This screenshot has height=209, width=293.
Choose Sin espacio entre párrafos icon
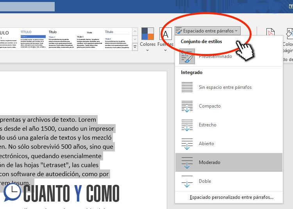[187, 87]
